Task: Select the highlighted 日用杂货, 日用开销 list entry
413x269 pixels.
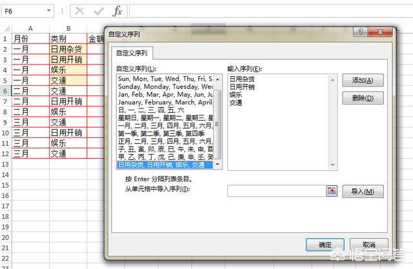Action: (165, 165)
